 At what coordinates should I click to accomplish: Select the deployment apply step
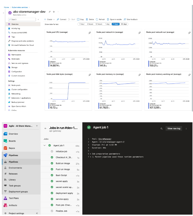[x=62, y=193]
